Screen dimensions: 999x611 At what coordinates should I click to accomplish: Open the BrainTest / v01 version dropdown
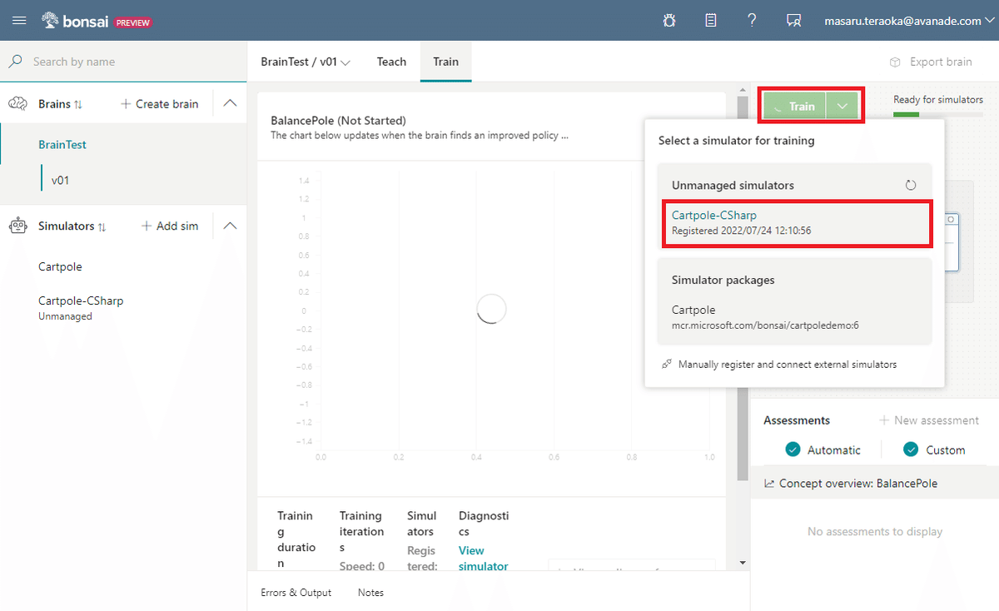point(306,62)
